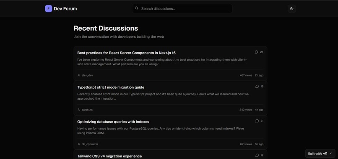This screenshot has width=338, height=159.
Task: Click comment bubble icon showing 12 replies
Action: click(257, 155)
